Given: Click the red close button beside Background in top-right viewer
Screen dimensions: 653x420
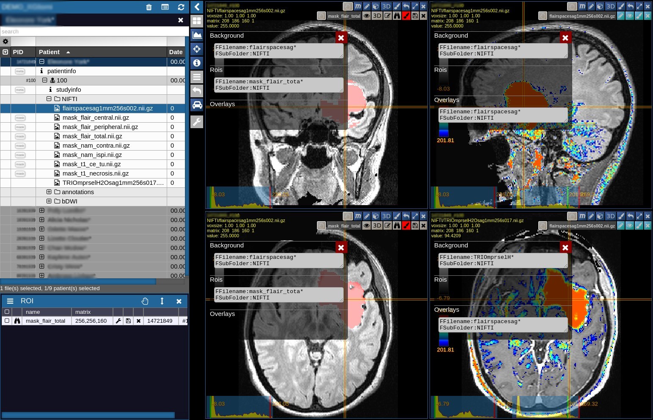Looking at the screenshot, I should [x=565, y=38].
